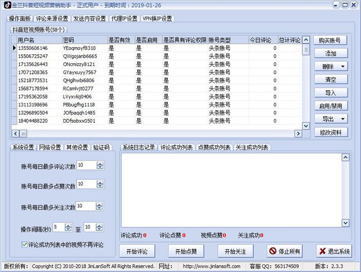Click the account table vertical scrollbar
The image size is (361, 272).
pos(306,84)
